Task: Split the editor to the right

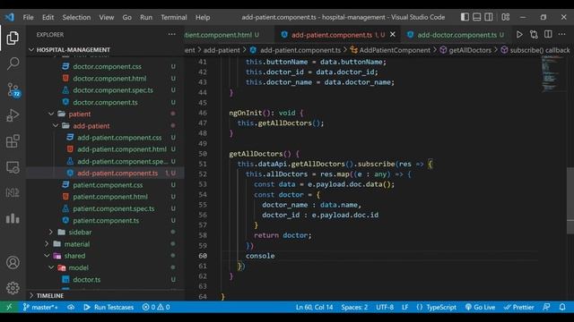Action: tap(548, 34)
